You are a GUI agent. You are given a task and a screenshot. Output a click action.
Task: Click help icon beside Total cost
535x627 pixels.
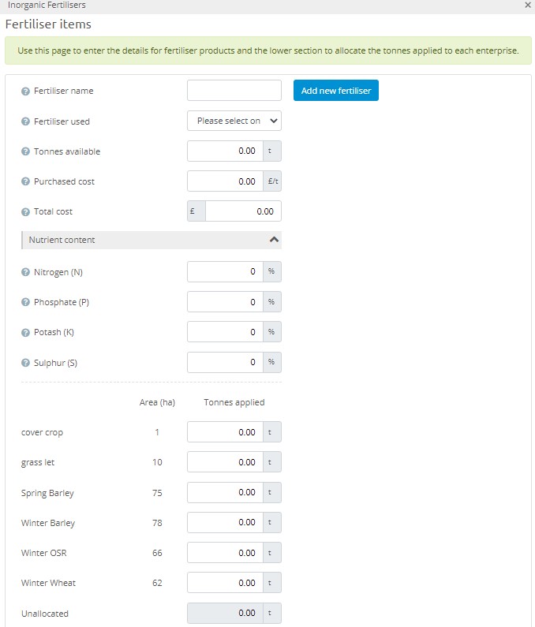(25, 211)
